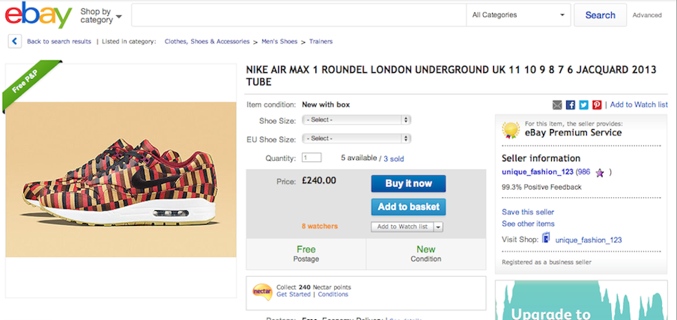The width and height of the screenshot is (677, 320).
Task: Click the Add to basket button
Action: [408, 207]
